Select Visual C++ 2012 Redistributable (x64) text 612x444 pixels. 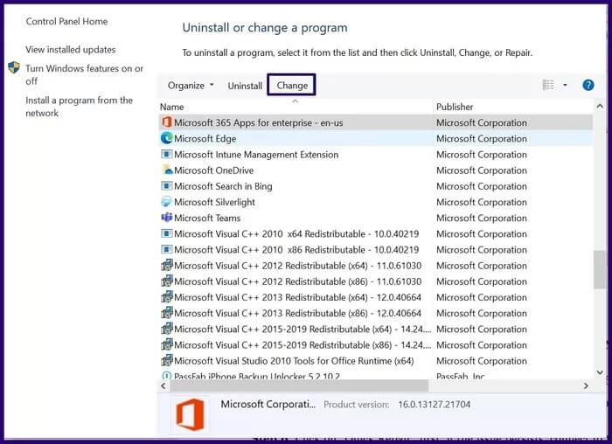297,266
